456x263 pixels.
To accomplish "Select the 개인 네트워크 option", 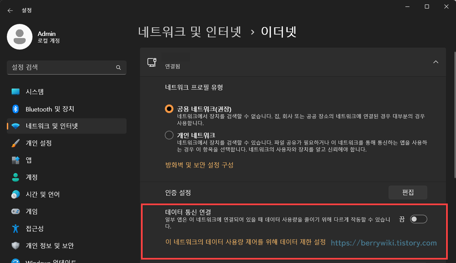I will point(169,135).
